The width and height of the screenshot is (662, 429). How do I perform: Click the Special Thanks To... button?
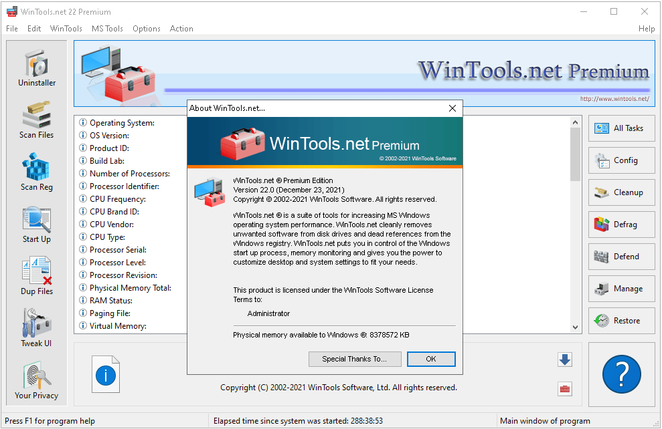[x=355, y=359]
